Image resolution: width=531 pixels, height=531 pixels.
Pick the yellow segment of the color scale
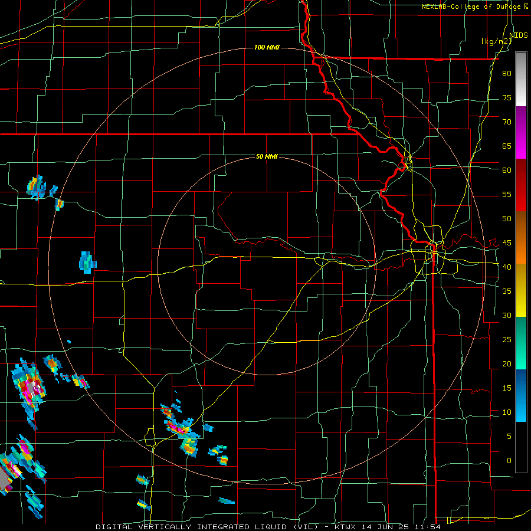(521, 290)
